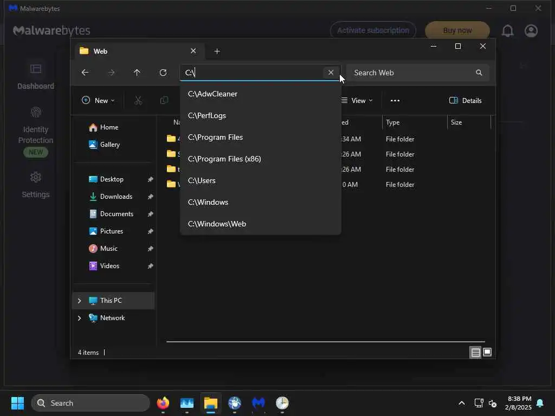The image size is (555, 416).
Task: Open Malwarebytes Dashboard sidebar item
Action: (36, 76)
